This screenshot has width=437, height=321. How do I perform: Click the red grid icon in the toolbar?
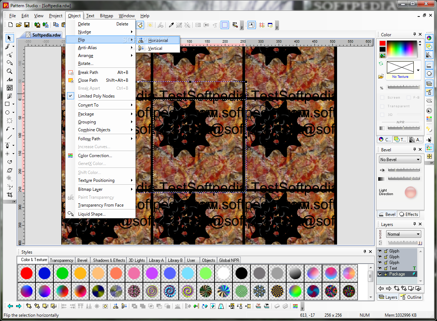point(261,25)
